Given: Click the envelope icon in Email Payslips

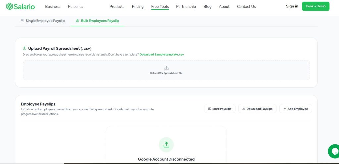Looking at the screenshot, I should [209, 109].
